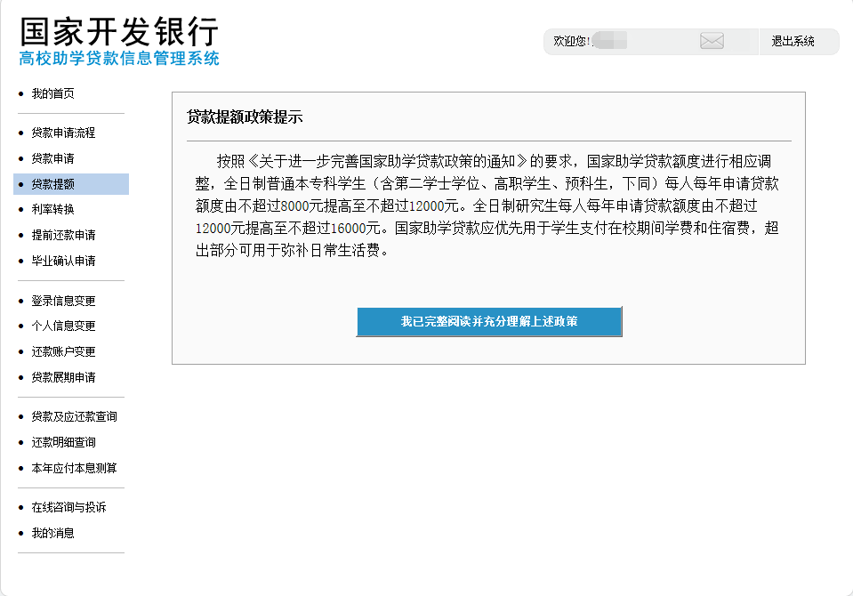Click 高校助学贷款信息管理系统 subtitle

[119, 58]
